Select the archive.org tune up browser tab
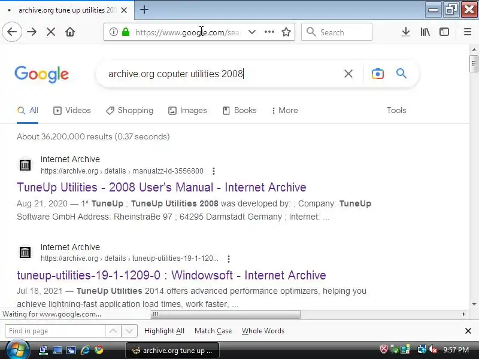 pyautogui.click(x=66, y=10)
